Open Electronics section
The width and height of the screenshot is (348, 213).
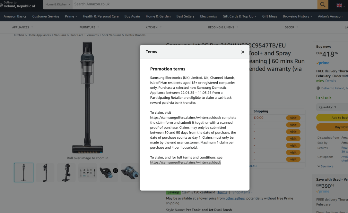pos(208,16)
